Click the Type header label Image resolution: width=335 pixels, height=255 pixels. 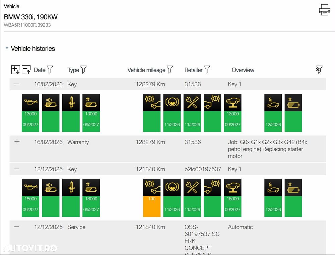pyautogui.click(x=73, y=70)
